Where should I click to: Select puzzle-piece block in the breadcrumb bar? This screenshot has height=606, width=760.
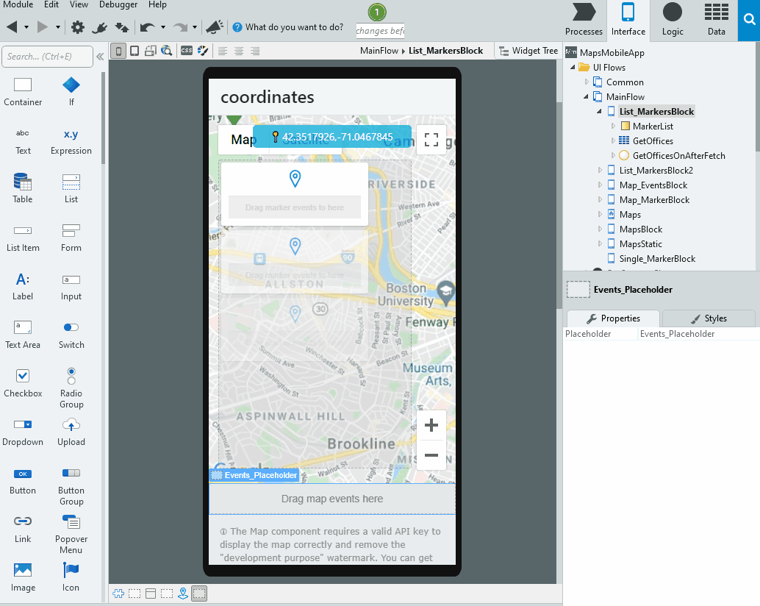118,593
